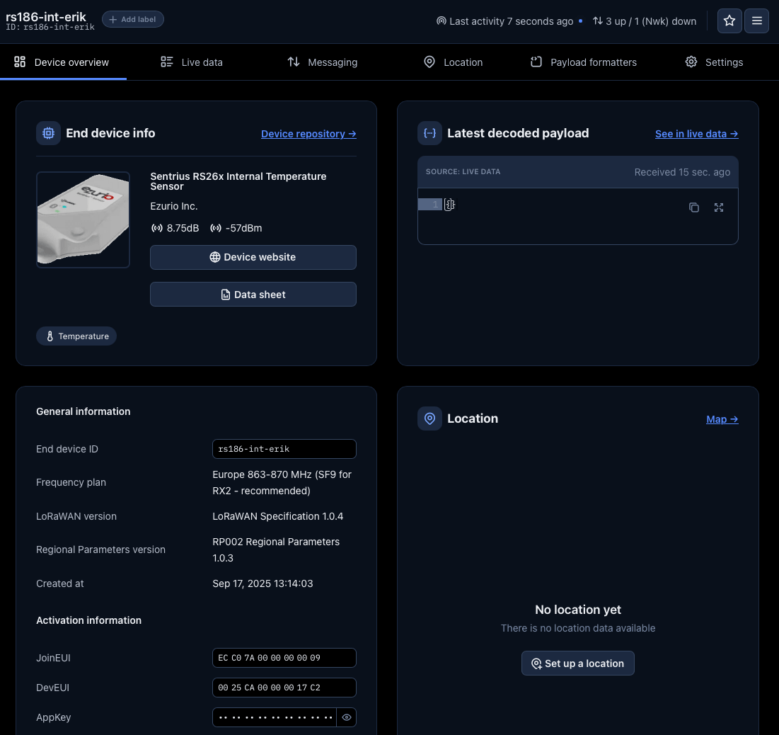Image resolution: width=779 pixels, height=735 pixels.
Task: Expand the JSON object in payload viewer
Action: pos(449,205)
